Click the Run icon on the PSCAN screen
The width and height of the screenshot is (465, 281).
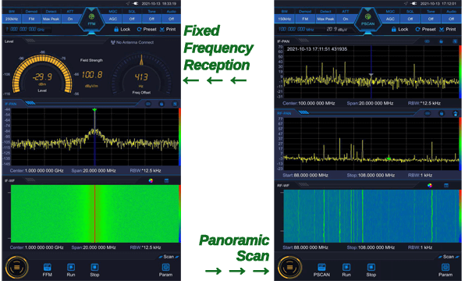[x=346, y=270]
